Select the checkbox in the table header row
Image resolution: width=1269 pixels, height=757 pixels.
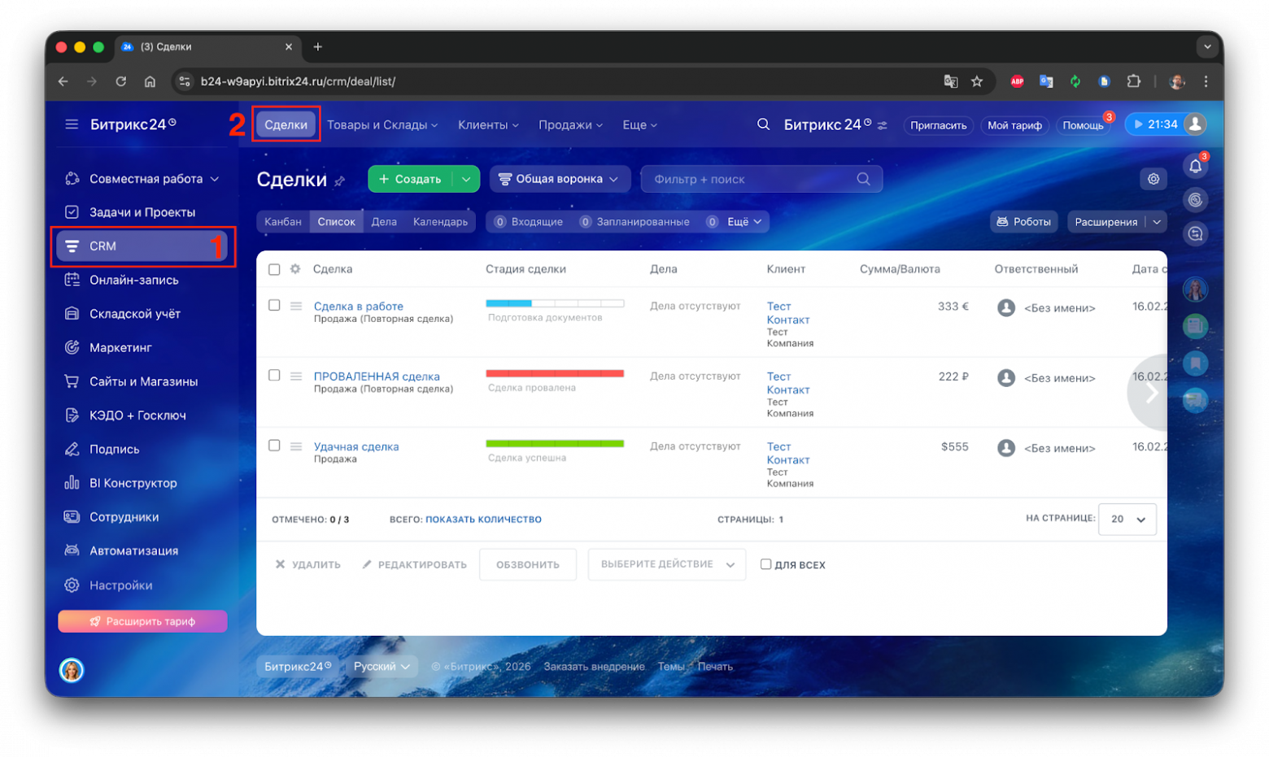pos(274,269)
